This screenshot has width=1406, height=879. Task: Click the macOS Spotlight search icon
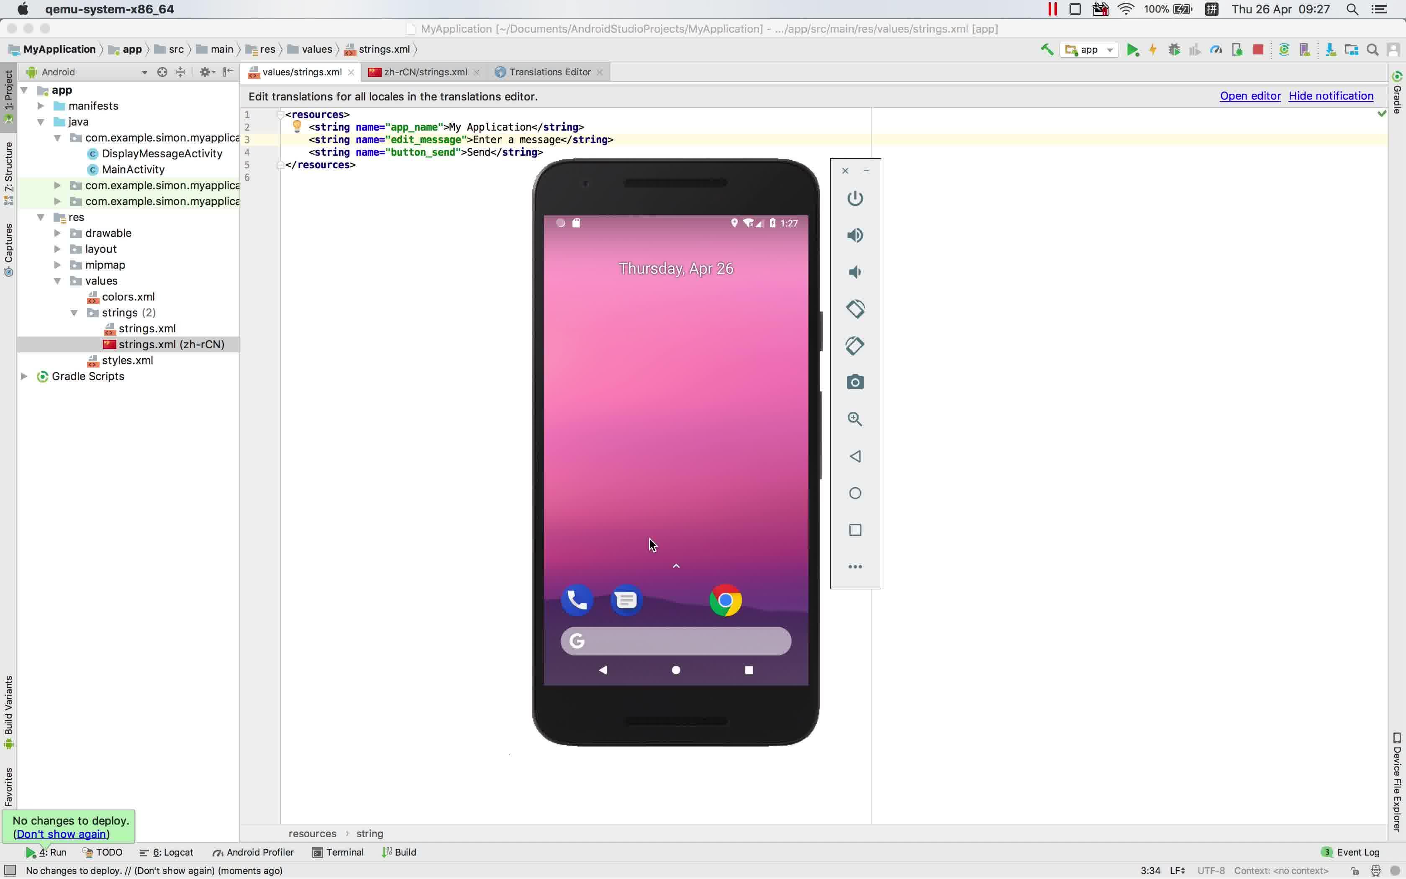1352,9
